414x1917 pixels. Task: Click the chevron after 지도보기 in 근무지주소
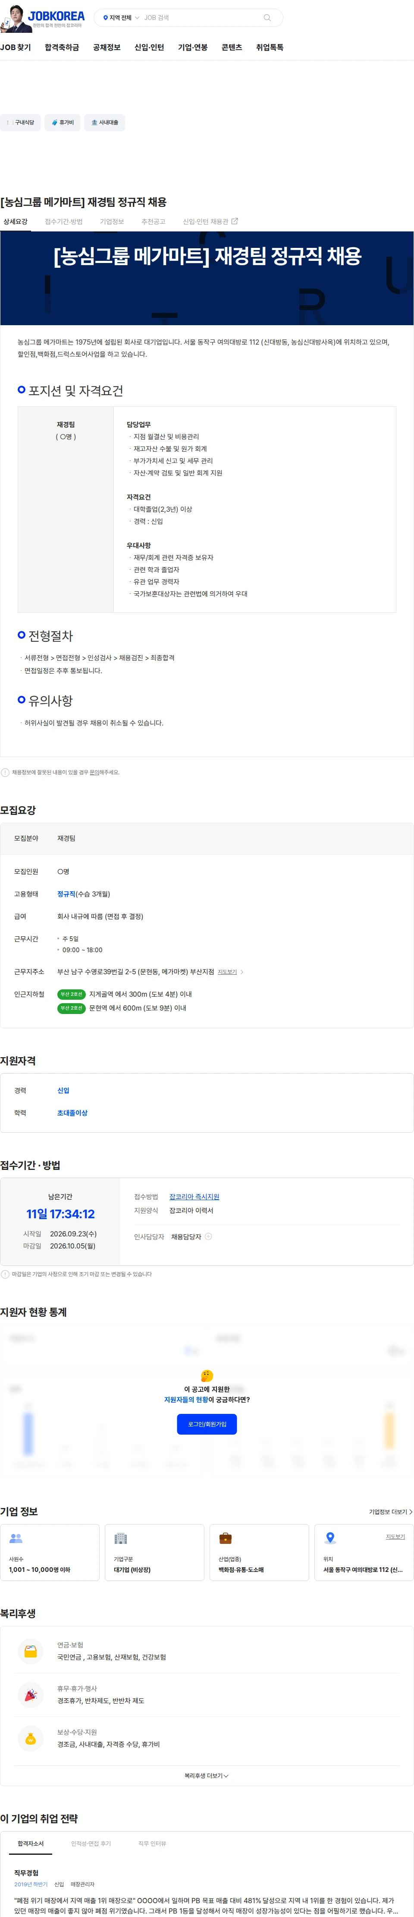[x=241, y=972]
